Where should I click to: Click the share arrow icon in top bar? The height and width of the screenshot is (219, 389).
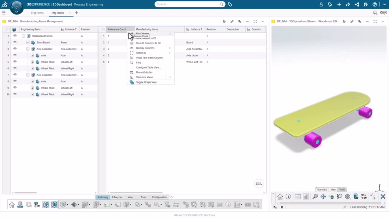coord(348,4)
